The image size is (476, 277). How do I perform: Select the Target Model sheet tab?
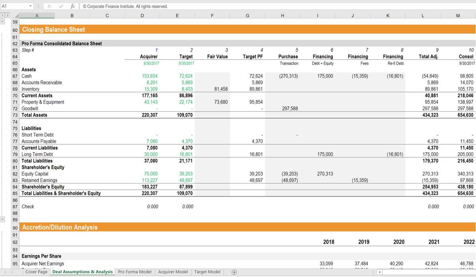(x=207, y=272)
